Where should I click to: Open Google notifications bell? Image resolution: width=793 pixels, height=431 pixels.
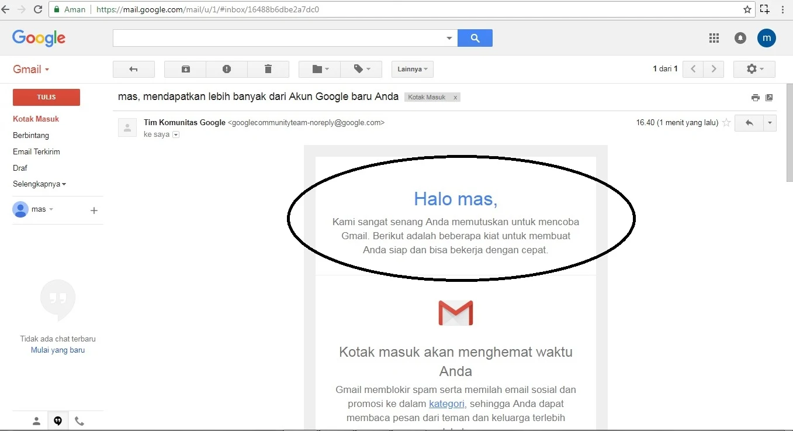point(740,38)
